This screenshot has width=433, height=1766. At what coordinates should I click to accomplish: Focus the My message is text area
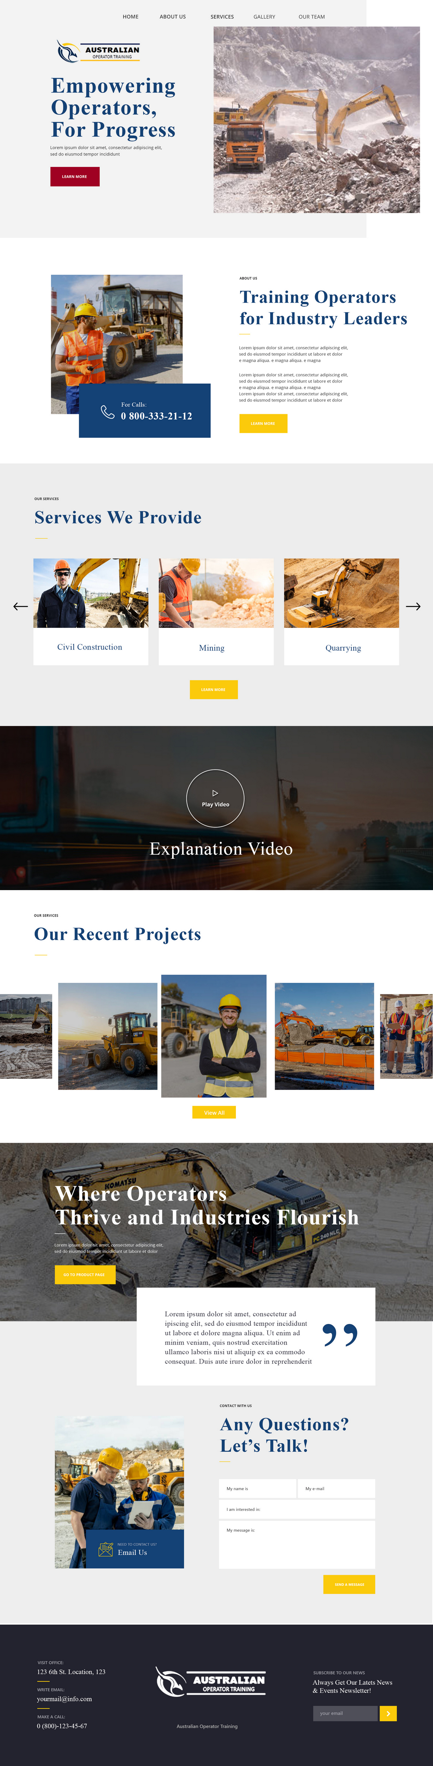297,1544
